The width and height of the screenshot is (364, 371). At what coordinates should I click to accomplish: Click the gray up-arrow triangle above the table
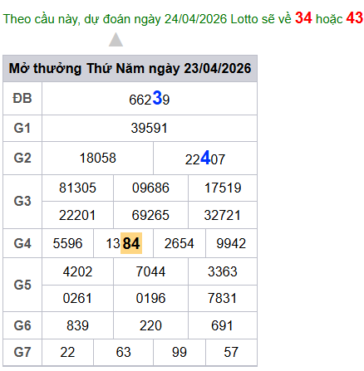pos(116,40)
